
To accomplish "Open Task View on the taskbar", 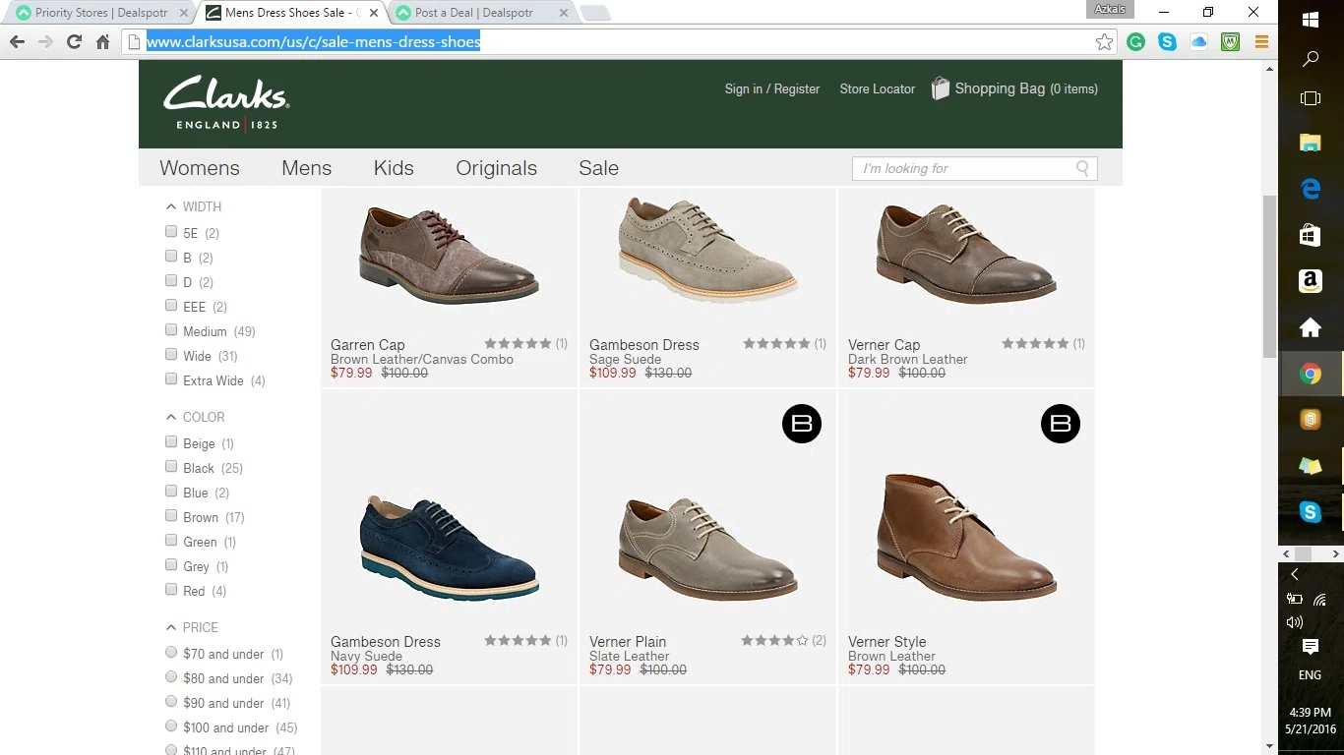I will pyautogui.click(x=1310, y=98).
